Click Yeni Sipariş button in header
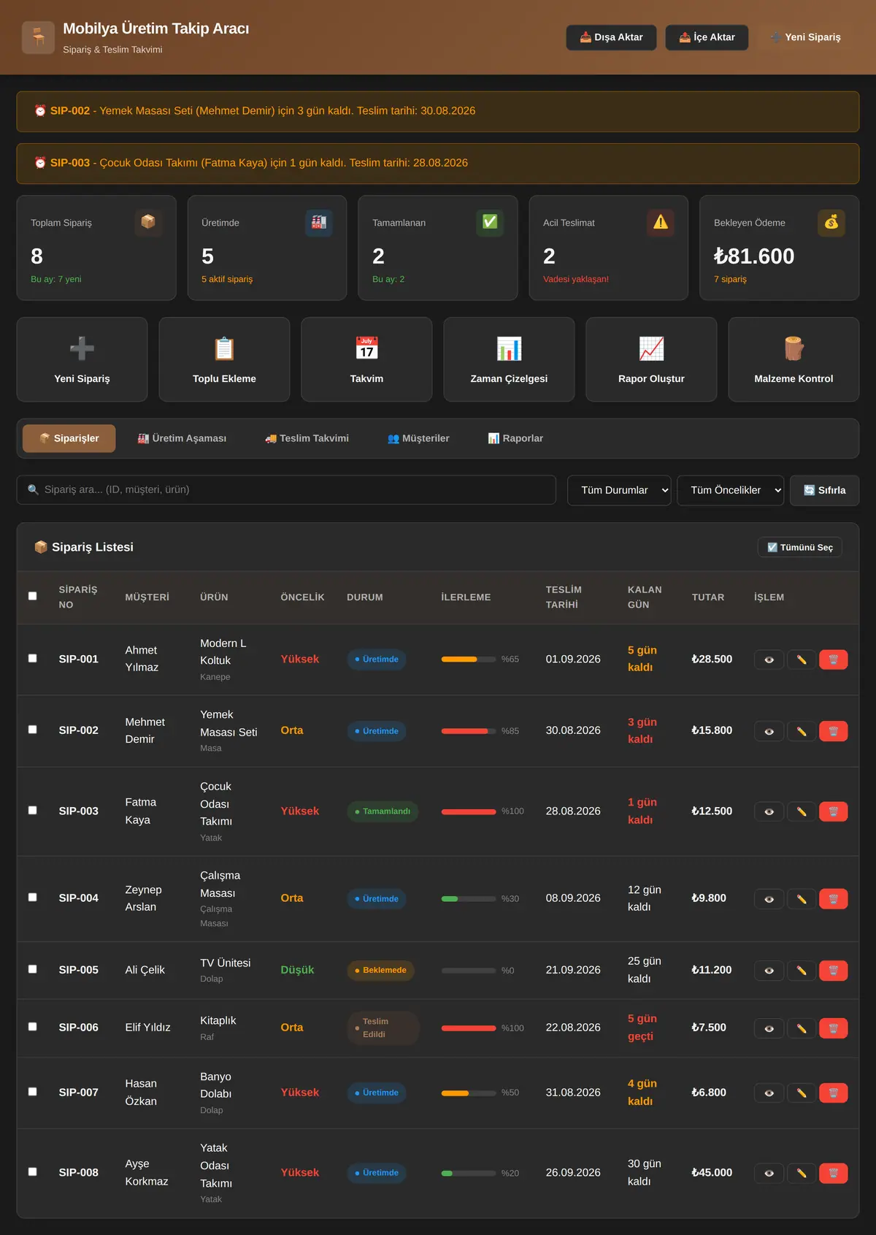Image resolution: width=876 pixels, height=1235 pixels. (x=806, y=37)
